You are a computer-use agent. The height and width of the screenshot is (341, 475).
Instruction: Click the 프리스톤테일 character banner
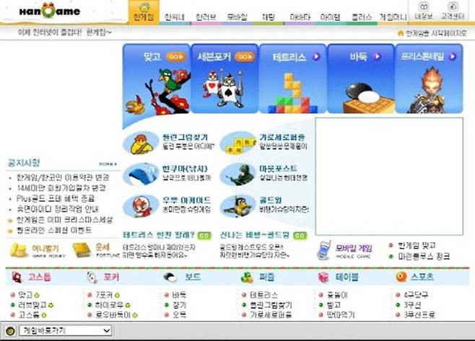click(x=428, y=79)
